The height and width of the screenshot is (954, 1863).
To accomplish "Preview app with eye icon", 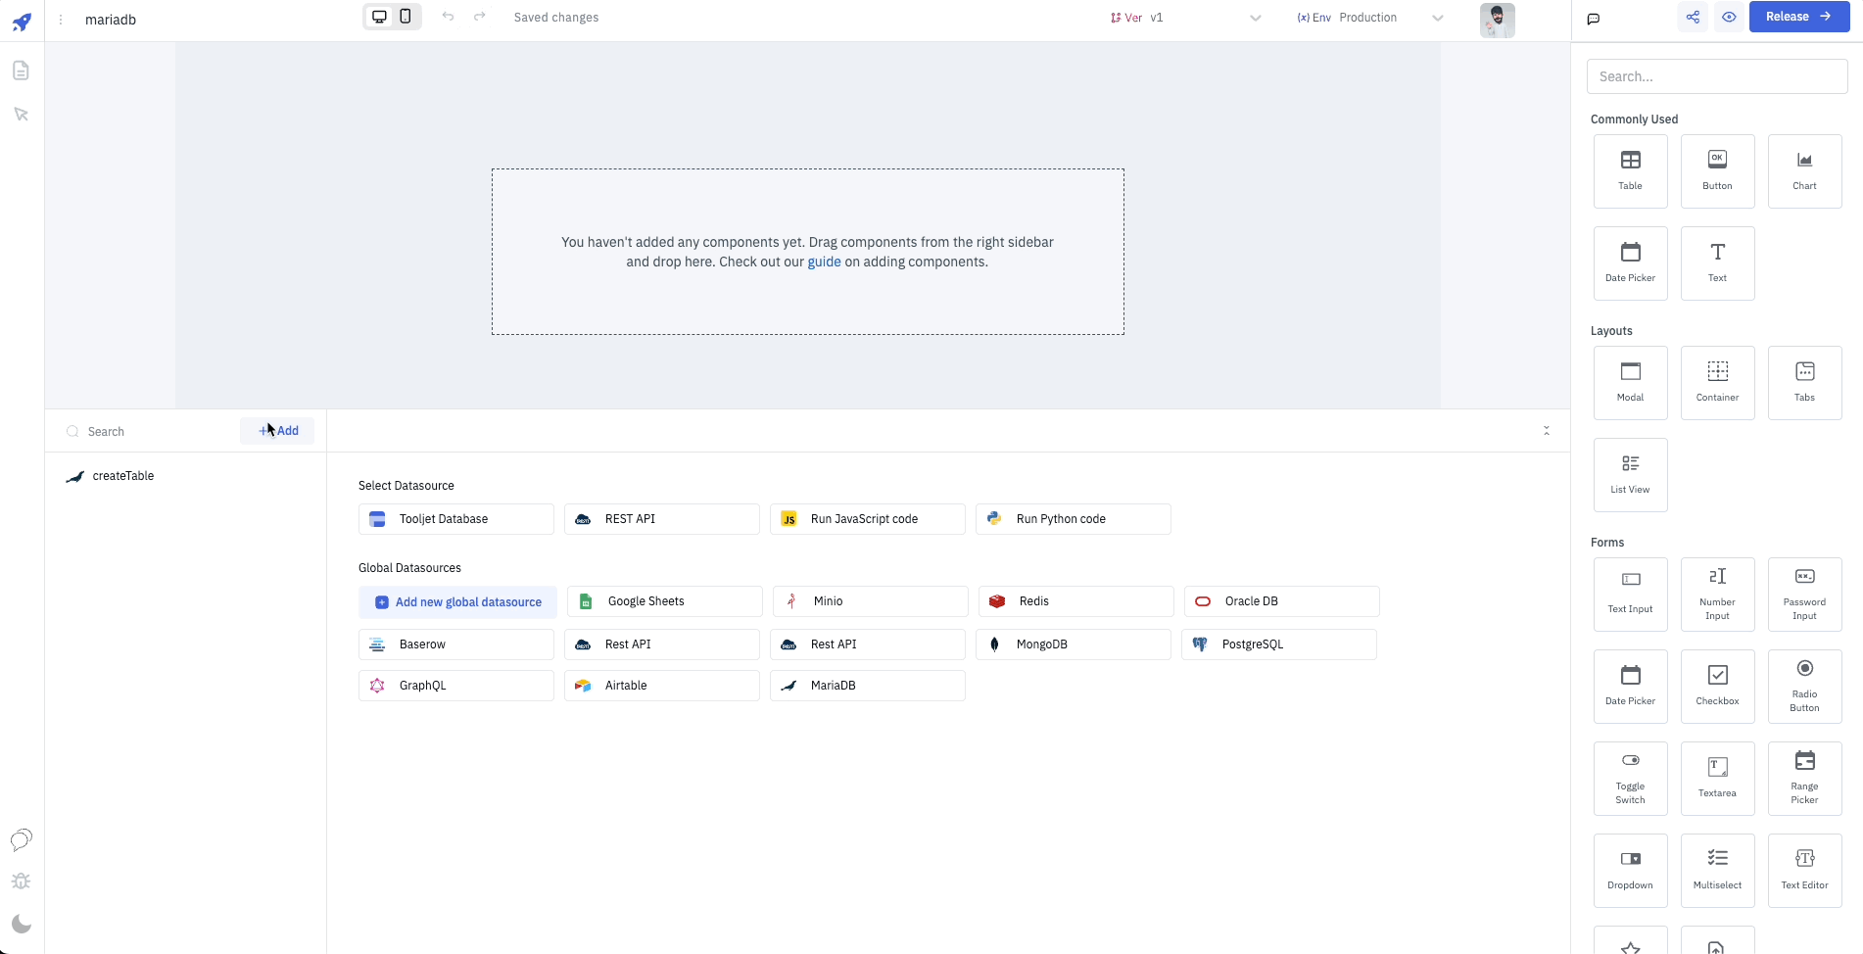I will (1729, 17).
